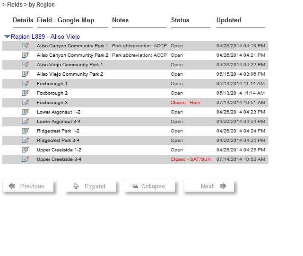Open Foxborough 2 field map link
The image size is (303, 256).
point(52,93)
